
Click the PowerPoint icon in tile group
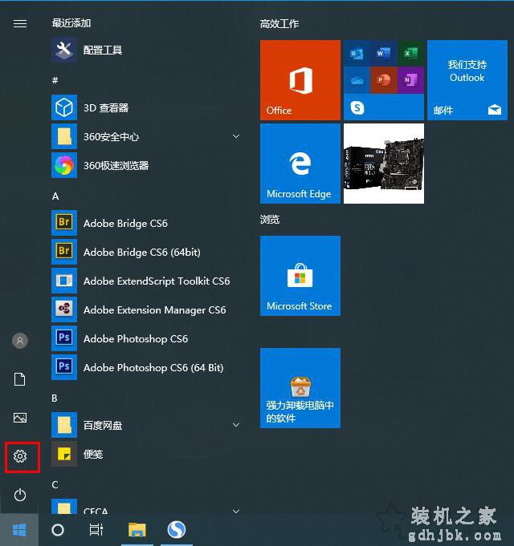coord(384,80)
